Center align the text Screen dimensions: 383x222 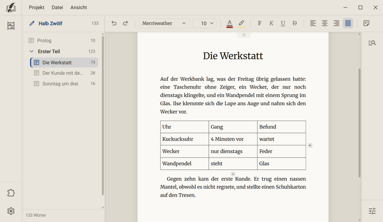coord(325,23)
